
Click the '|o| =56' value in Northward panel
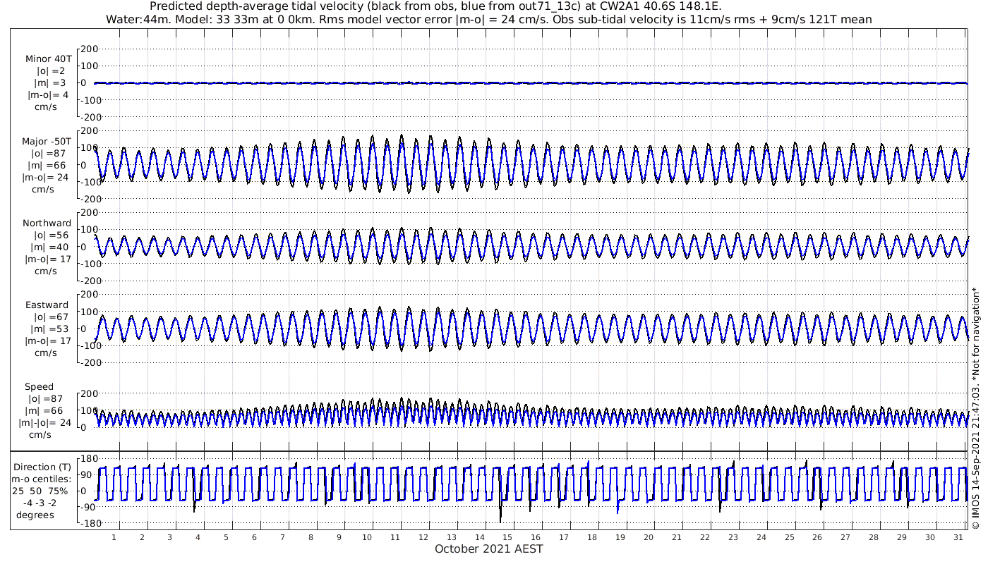tap(49, 235)
